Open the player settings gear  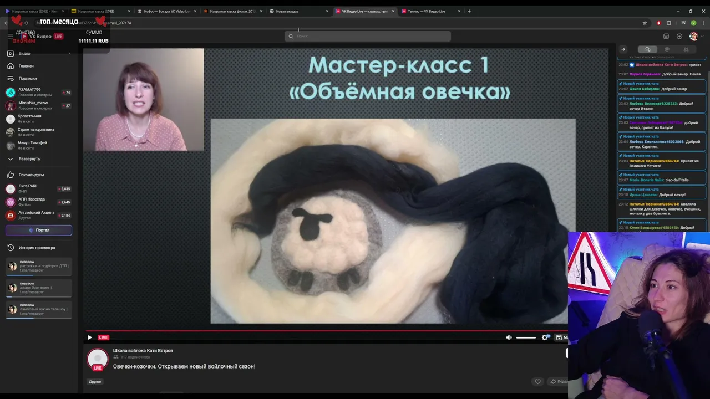(x=545, y=337)
